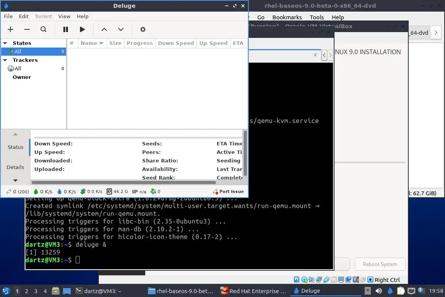The width and height of the screenshot is (445, 297).
Task: Sort torrents by Name column dropdown arrow
Action: 101,43
